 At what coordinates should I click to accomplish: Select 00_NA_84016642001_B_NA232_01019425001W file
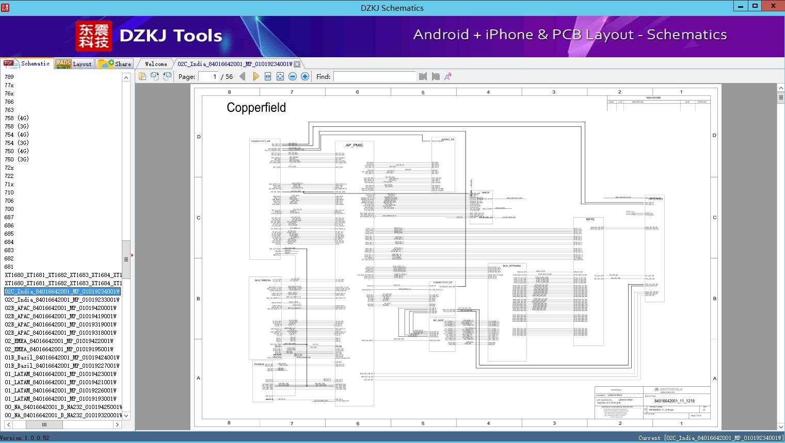63,407
